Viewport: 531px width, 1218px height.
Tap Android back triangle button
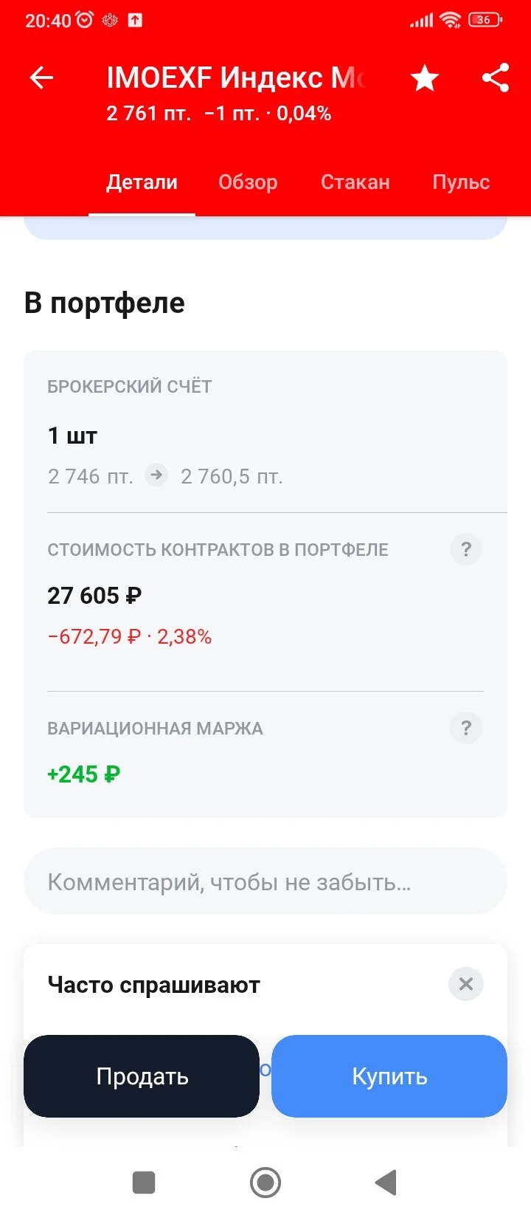(386, 1183)
